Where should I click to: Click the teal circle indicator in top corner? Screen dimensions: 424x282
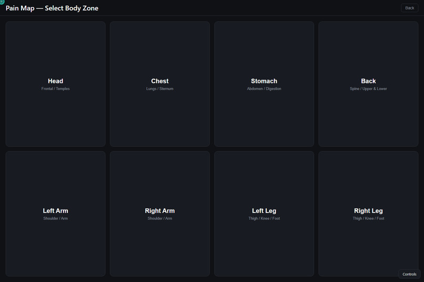click(x=2, y=2)
